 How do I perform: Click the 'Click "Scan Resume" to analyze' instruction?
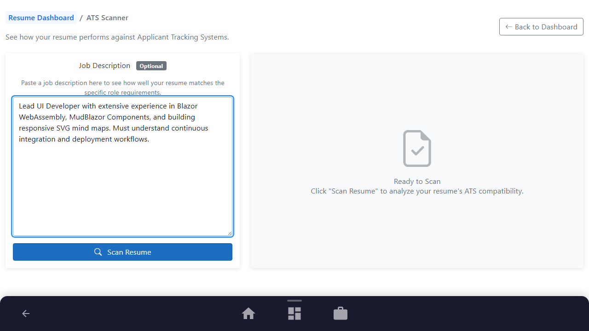tap(417, 191)
